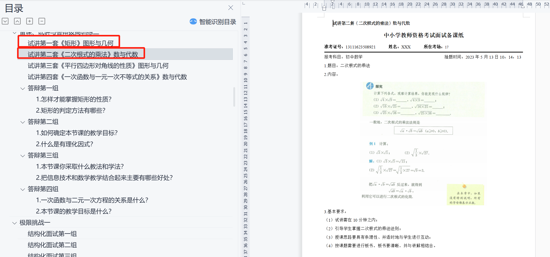Jump to 结构化面试第一组 heading

[52, 234]
